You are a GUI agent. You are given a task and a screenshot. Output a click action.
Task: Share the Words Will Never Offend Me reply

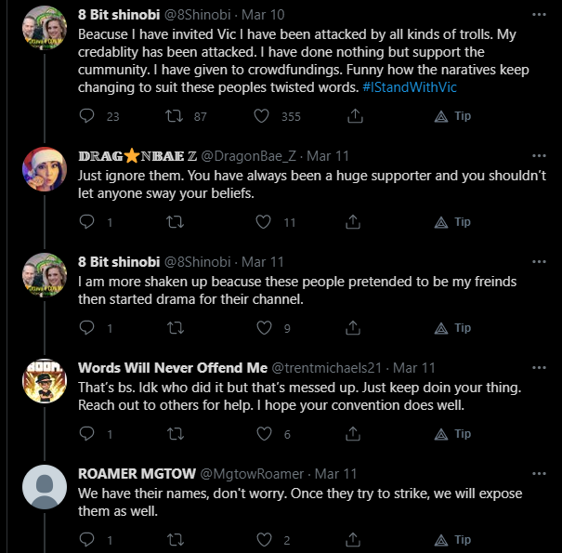[353, 434]
